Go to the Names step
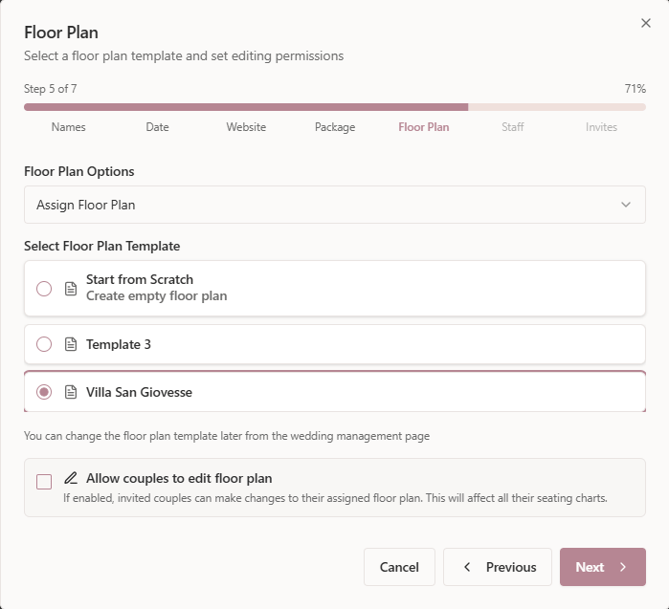 pos(69,127)
